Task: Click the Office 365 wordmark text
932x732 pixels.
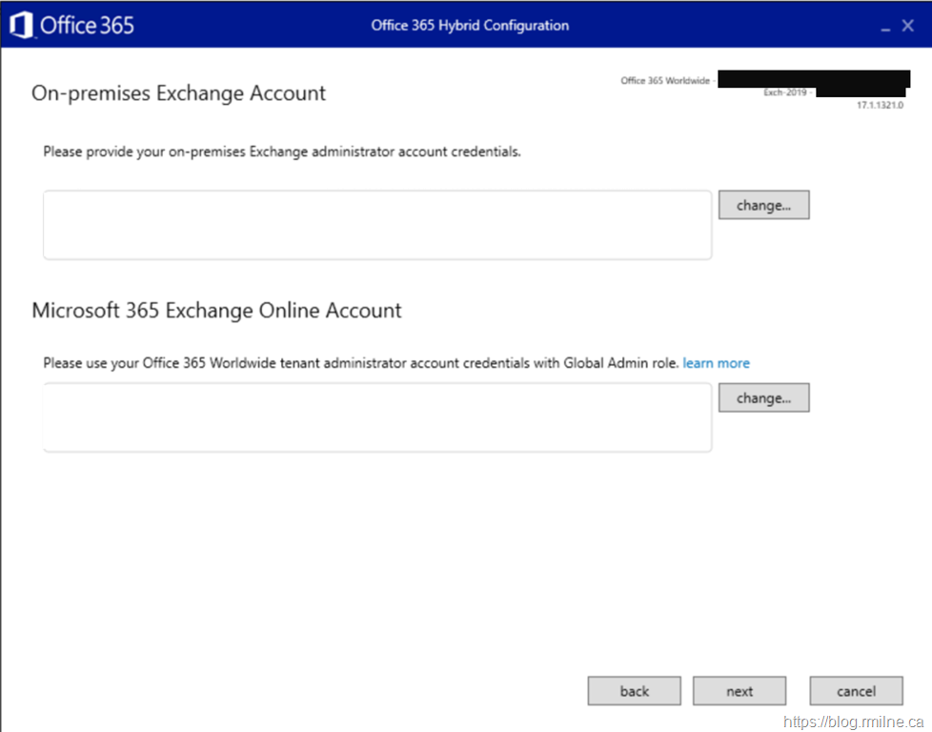Action: tap(87, 26)
